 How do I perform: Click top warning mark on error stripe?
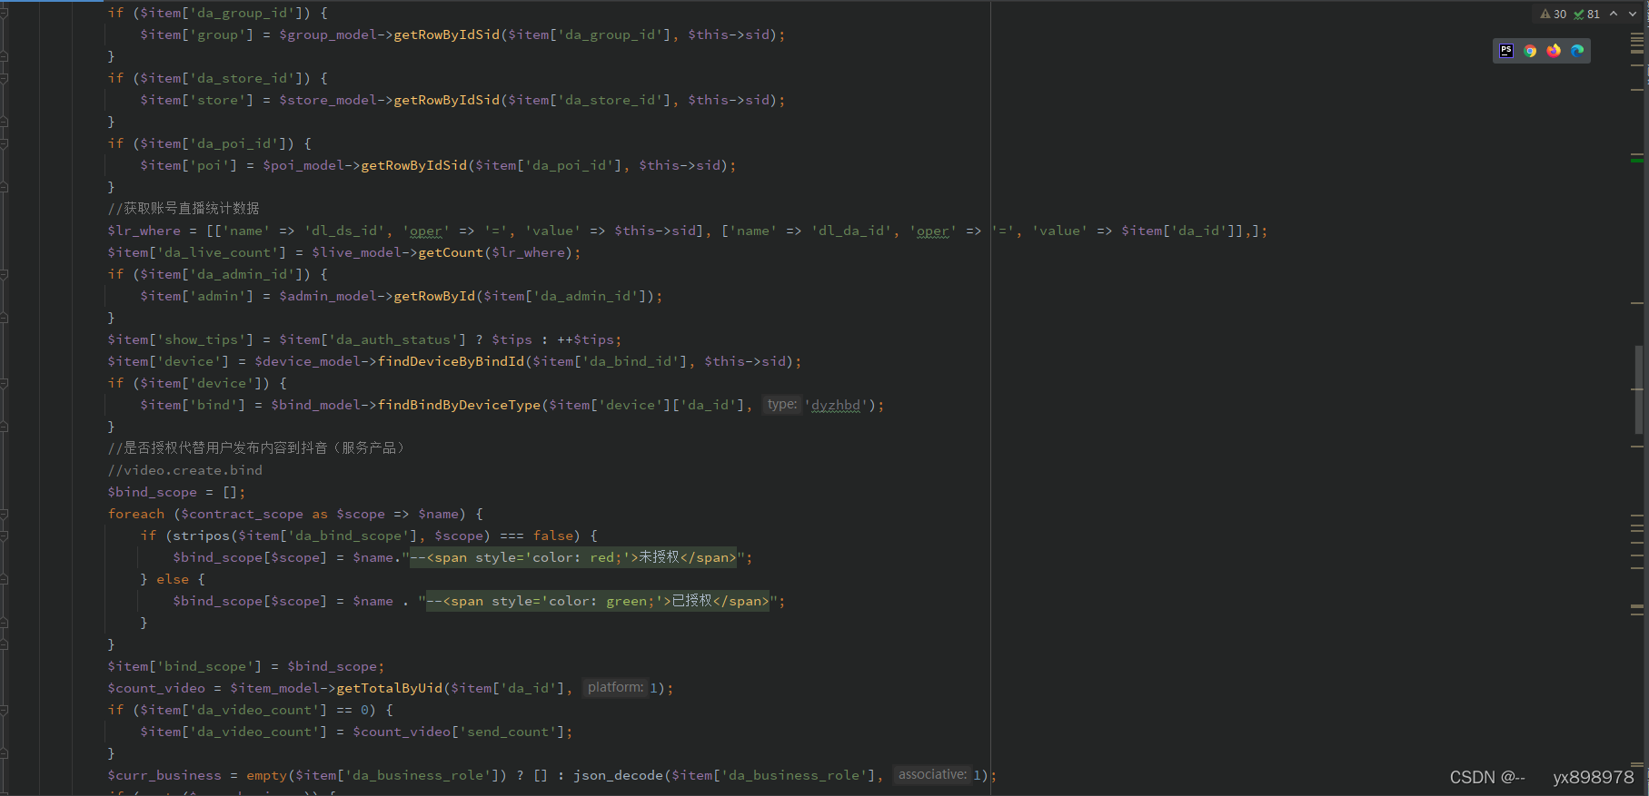tap(1637, 35)
